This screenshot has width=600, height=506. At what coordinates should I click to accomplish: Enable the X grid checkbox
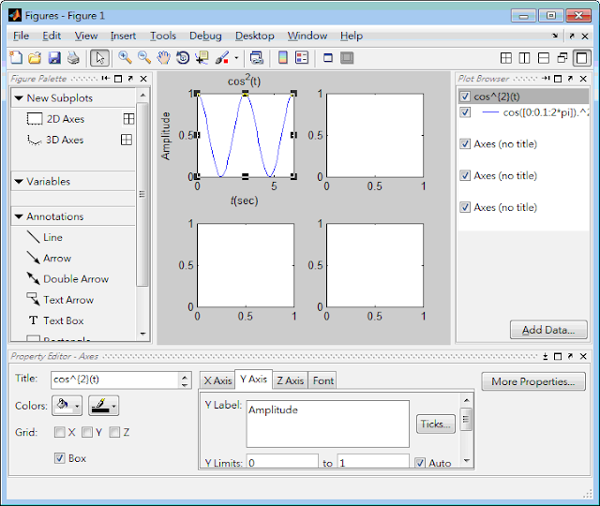click(x=60, y=432)
